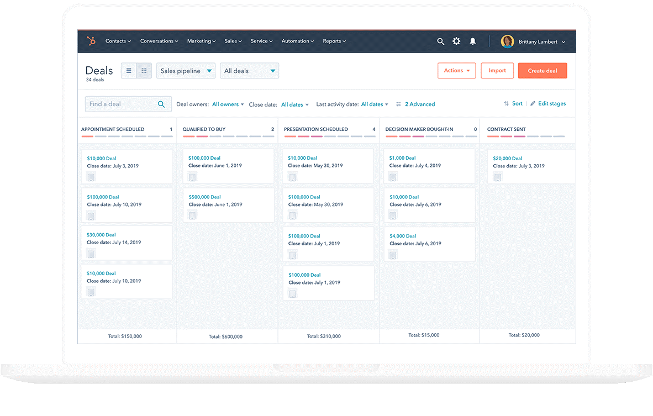Click the pencil icon next to Edit stages
This screenshot has height=416, width=653.
[x=533, y=103]
